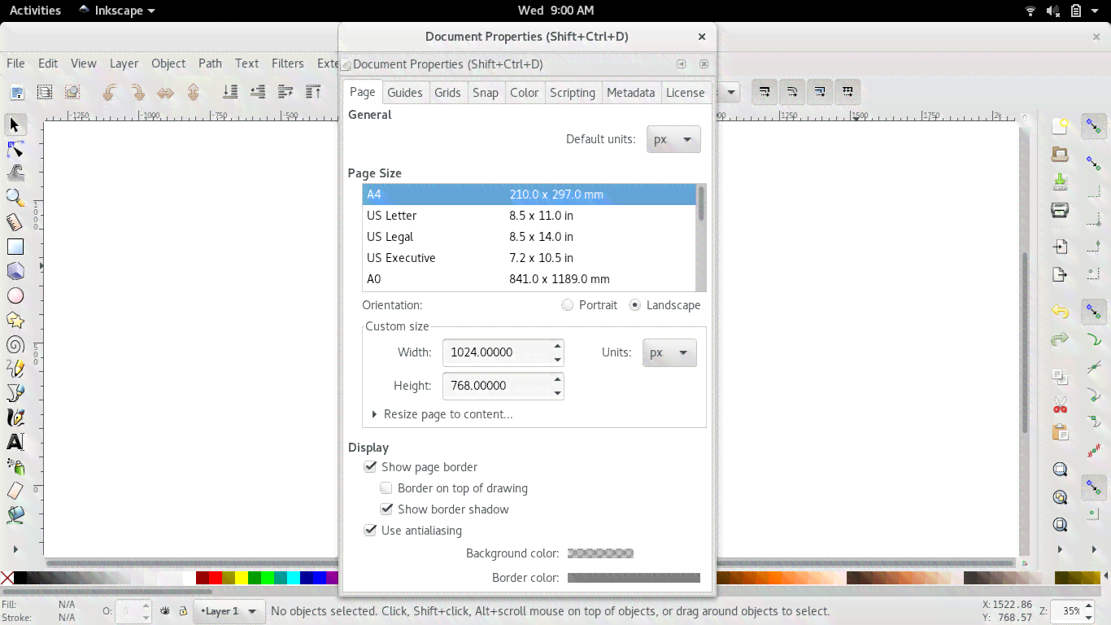Click the Background color swatch
Image resolution: width=1111 pixels, height=625 pixels.
click(600, 553)
